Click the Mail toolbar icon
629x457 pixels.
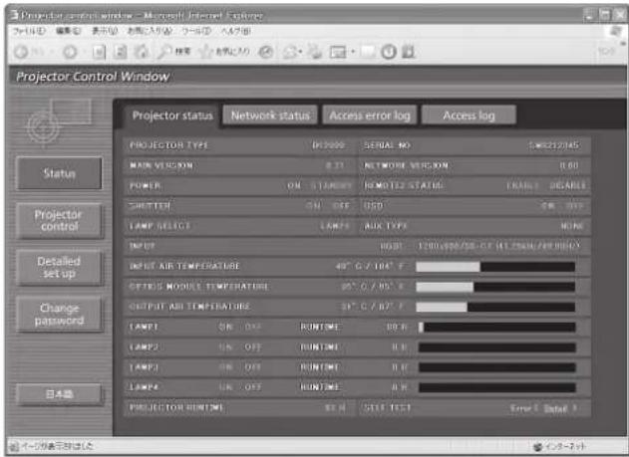pyautogui.click(x=290, y=52)
